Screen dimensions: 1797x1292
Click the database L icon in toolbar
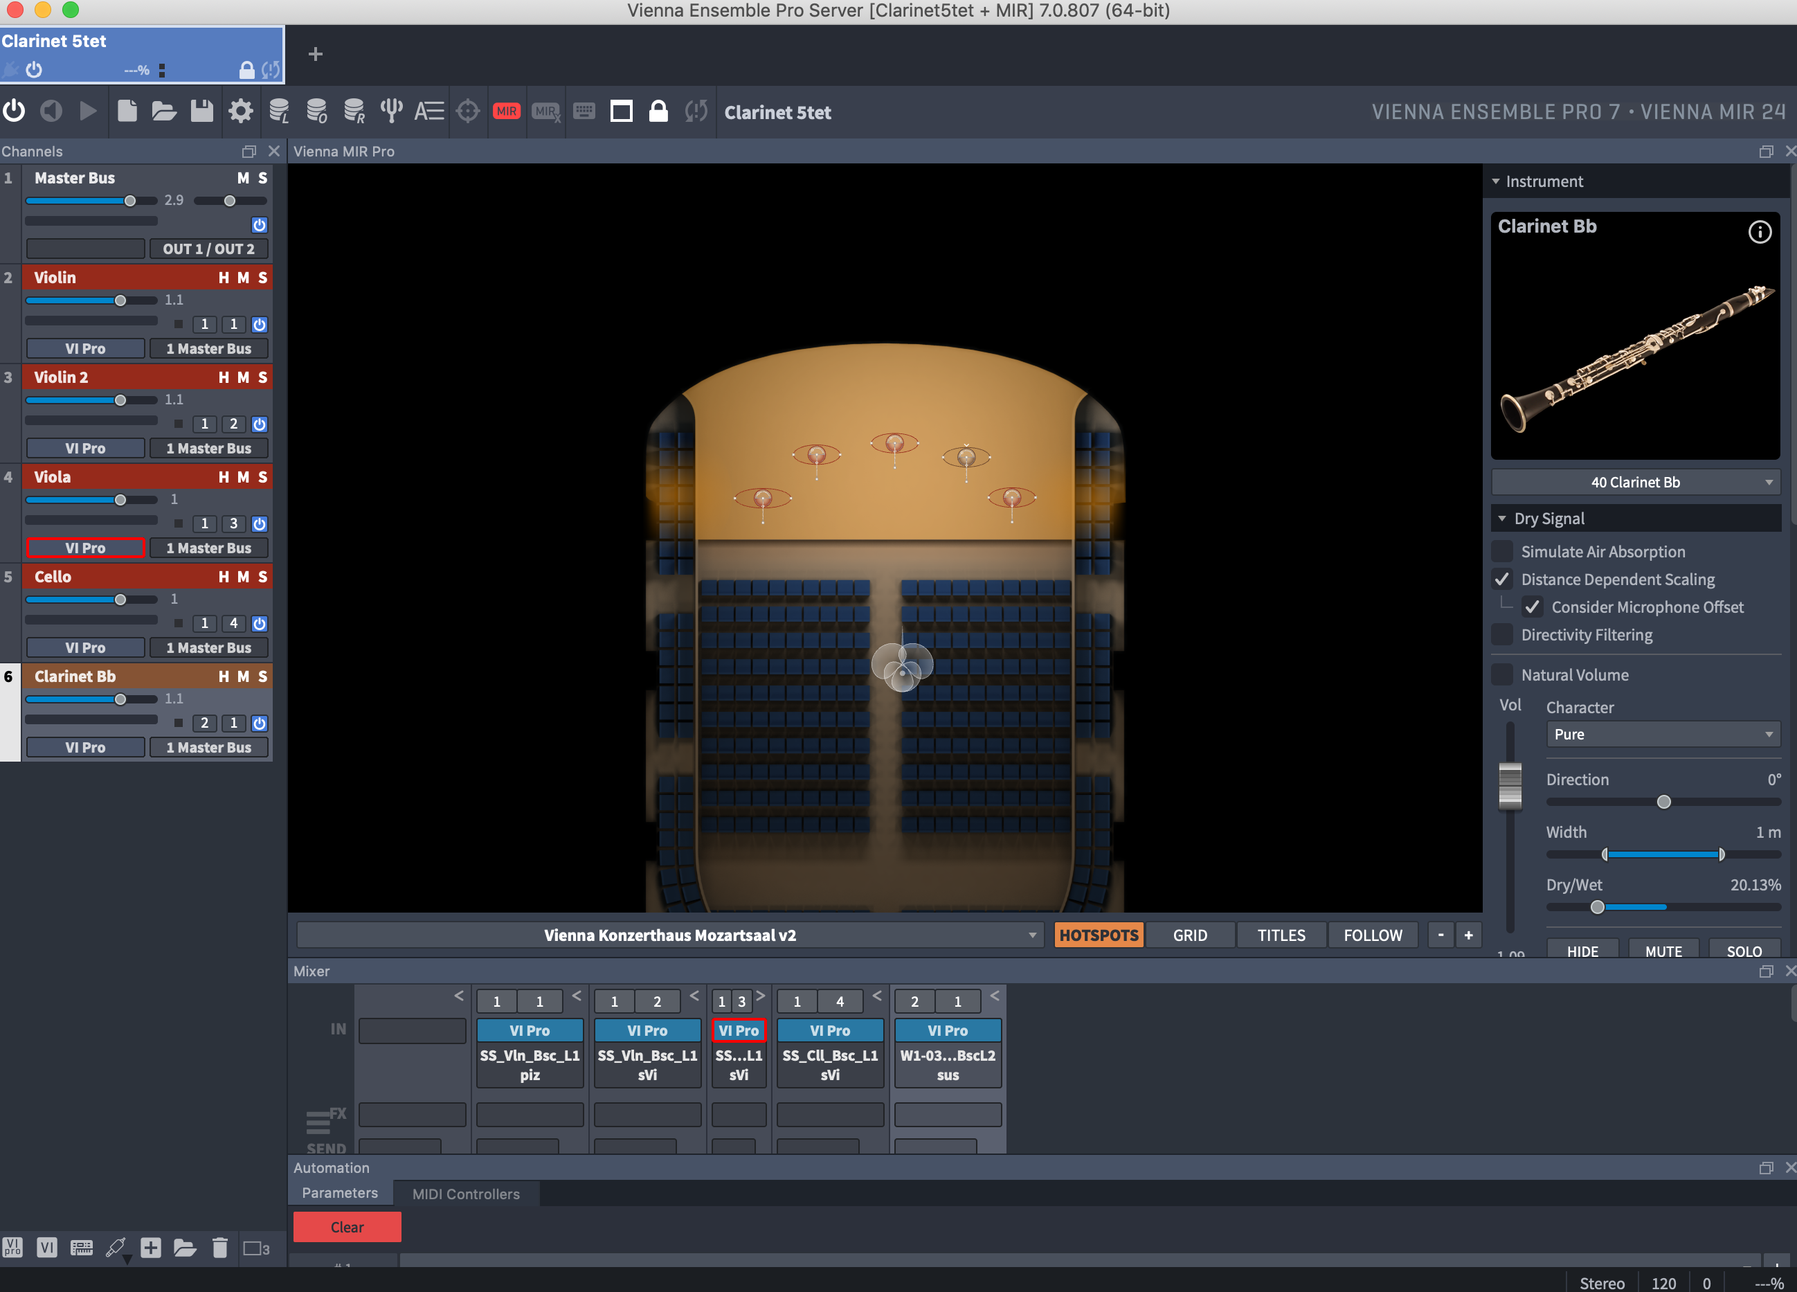pos(279,111)
